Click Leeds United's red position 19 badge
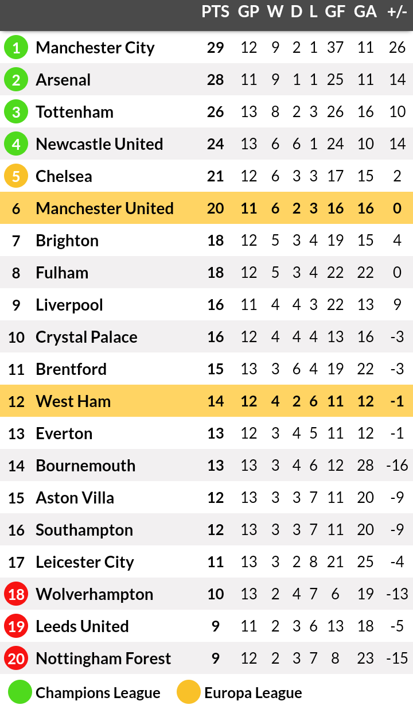Image resolution: width=413 pixels, height=705 pixels. pyautogui.click(x=16, y=626)
